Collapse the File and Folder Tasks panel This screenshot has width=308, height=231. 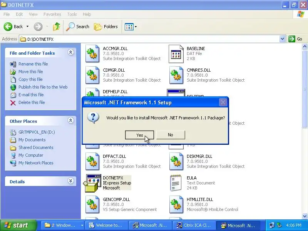(x=71, y=52)
